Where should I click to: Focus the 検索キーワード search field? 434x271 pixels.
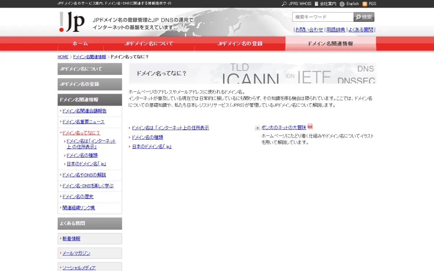(323, 17)
